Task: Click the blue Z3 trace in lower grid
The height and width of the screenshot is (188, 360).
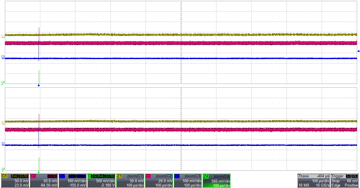Action: coord(181,145)
